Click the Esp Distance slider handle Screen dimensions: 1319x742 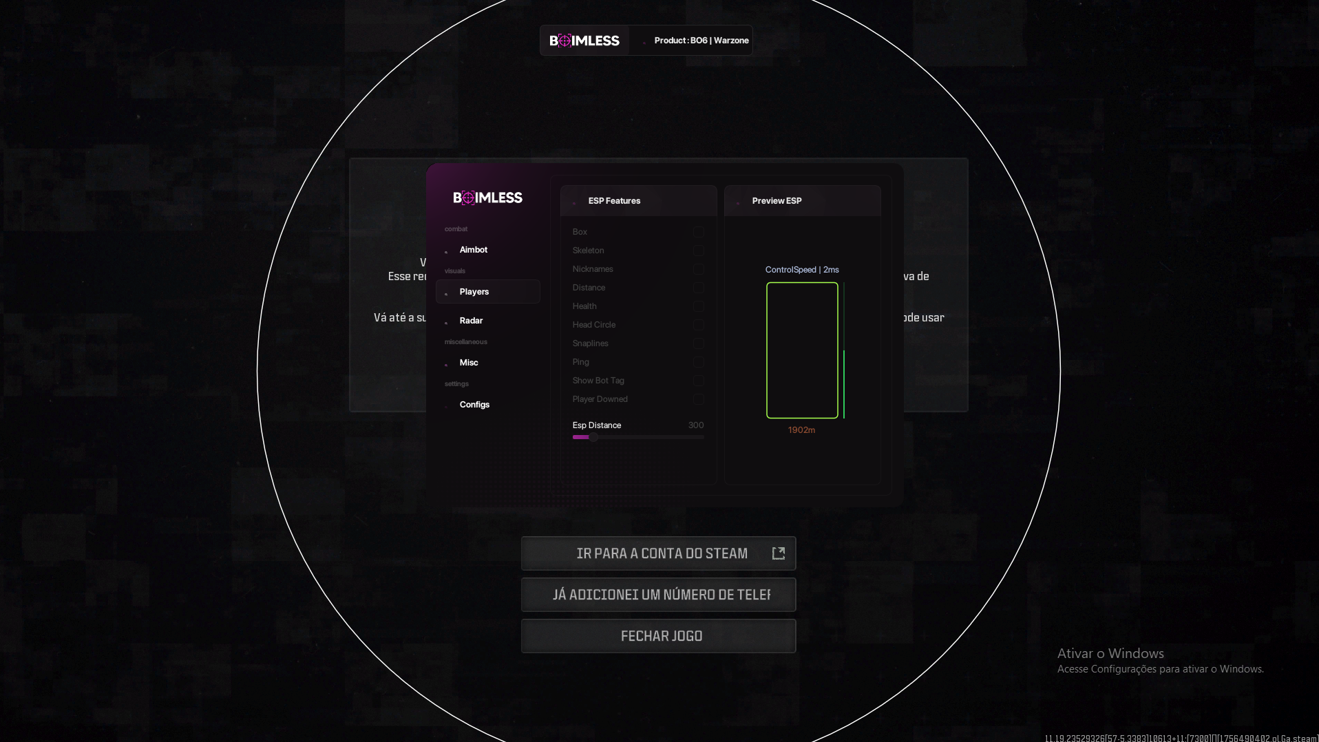593,437
